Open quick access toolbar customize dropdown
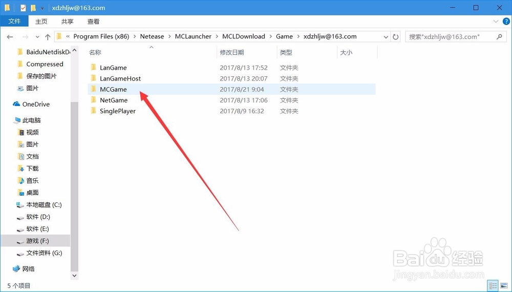Screen dimensions: 512x292 (42, 8)
